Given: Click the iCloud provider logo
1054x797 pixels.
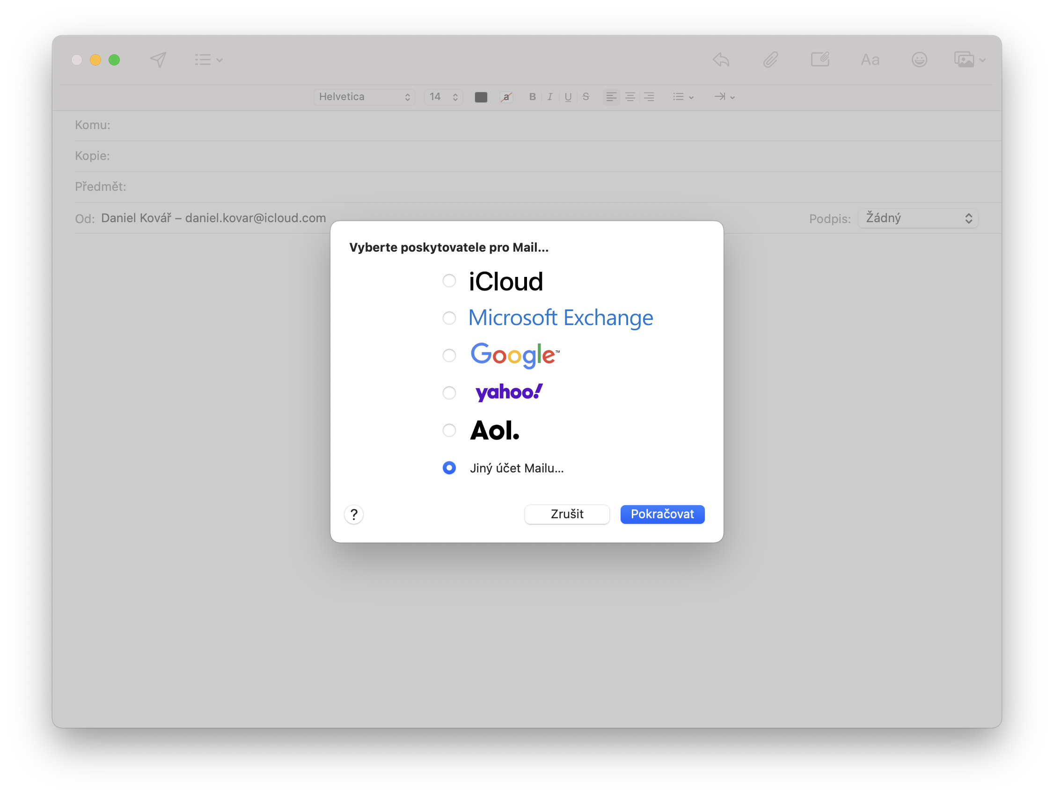Looking at the screenshot, I should pos(505,282).
